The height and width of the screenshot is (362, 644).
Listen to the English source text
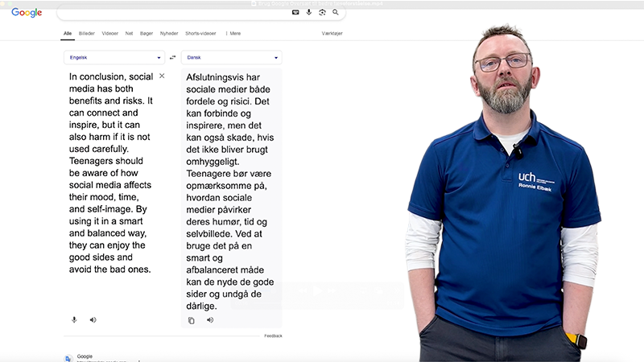tap(93, 319)
